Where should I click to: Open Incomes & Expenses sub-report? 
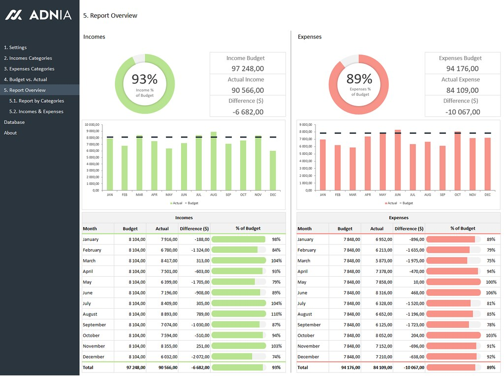(41, 112)
